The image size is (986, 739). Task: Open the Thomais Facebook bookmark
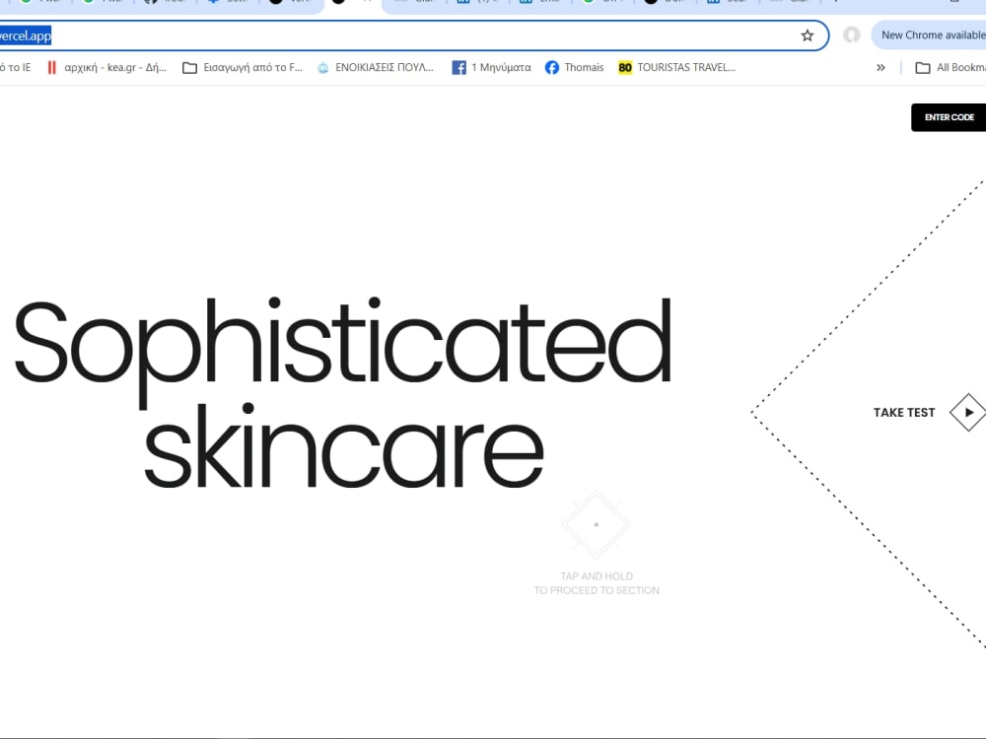[x=574, y=67]
